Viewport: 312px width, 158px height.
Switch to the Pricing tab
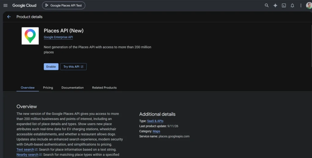(48, 88)
